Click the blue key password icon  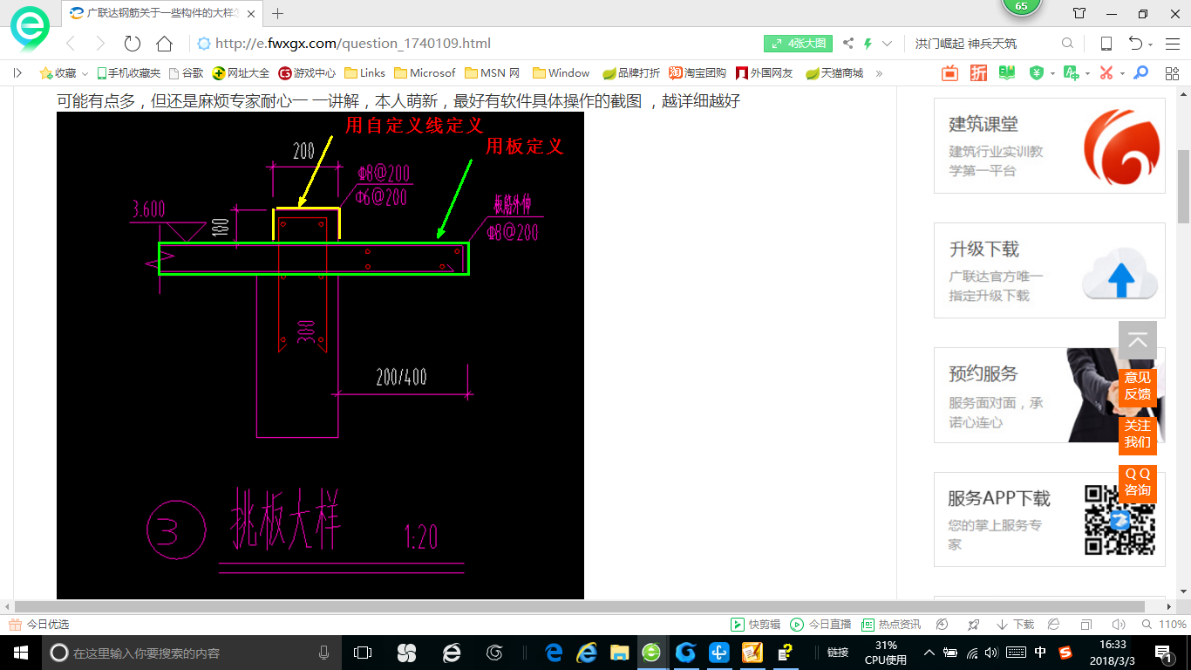pos(1140,73)
